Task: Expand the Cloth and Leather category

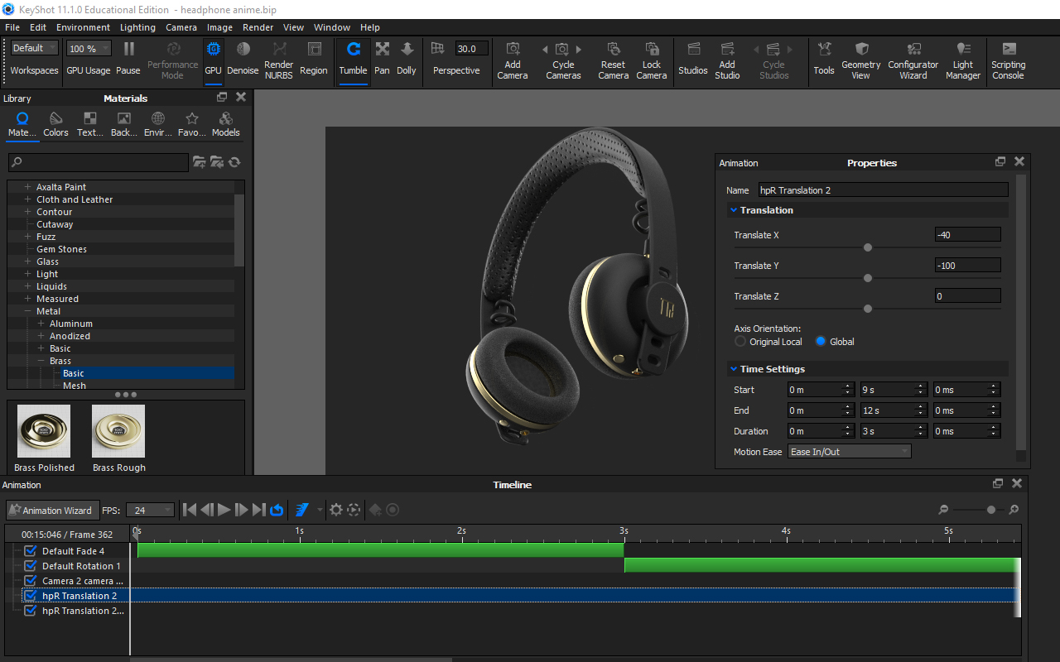Action: (27, 199)
